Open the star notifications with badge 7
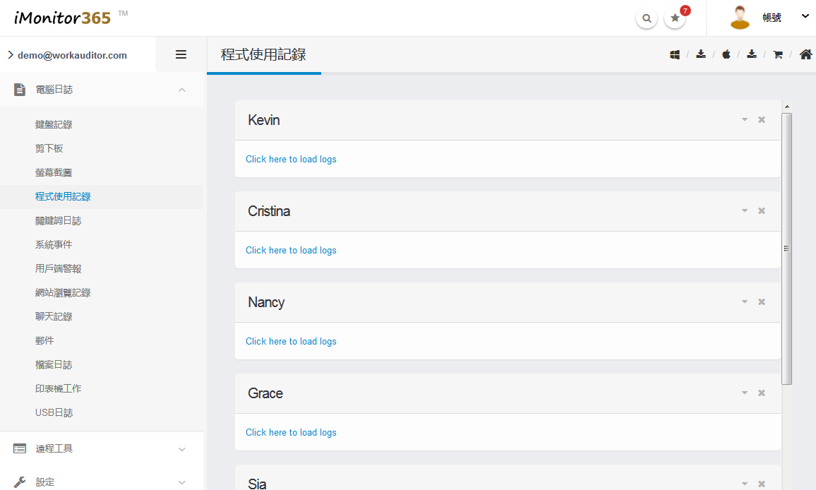The height and width of the screenshot is (490, 816). tap(675, 18)
